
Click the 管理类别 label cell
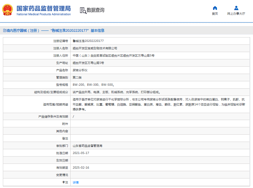pyautogui.click(x=37, y=77)
